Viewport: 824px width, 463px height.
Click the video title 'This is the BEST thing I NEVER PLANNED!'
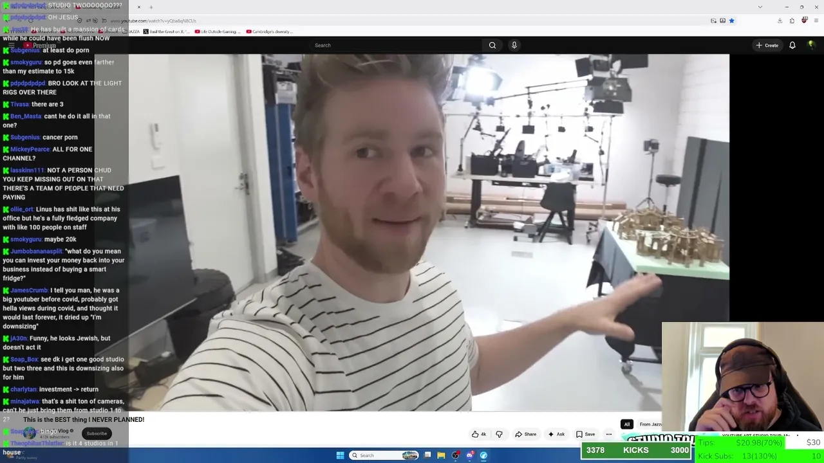click(84, 420)
